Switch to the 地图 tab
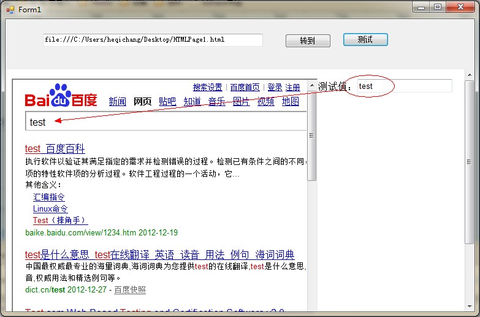Image resolution: width=480 pixels, height=317 pixels. point(291,101)
